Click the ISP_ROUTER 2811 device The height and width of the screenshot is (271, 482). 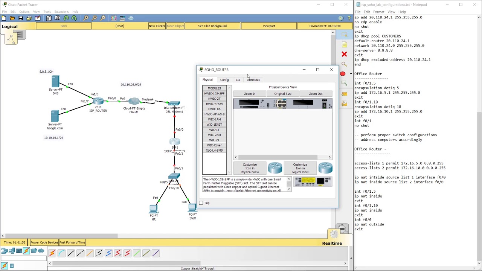click(x=98, y=101)
